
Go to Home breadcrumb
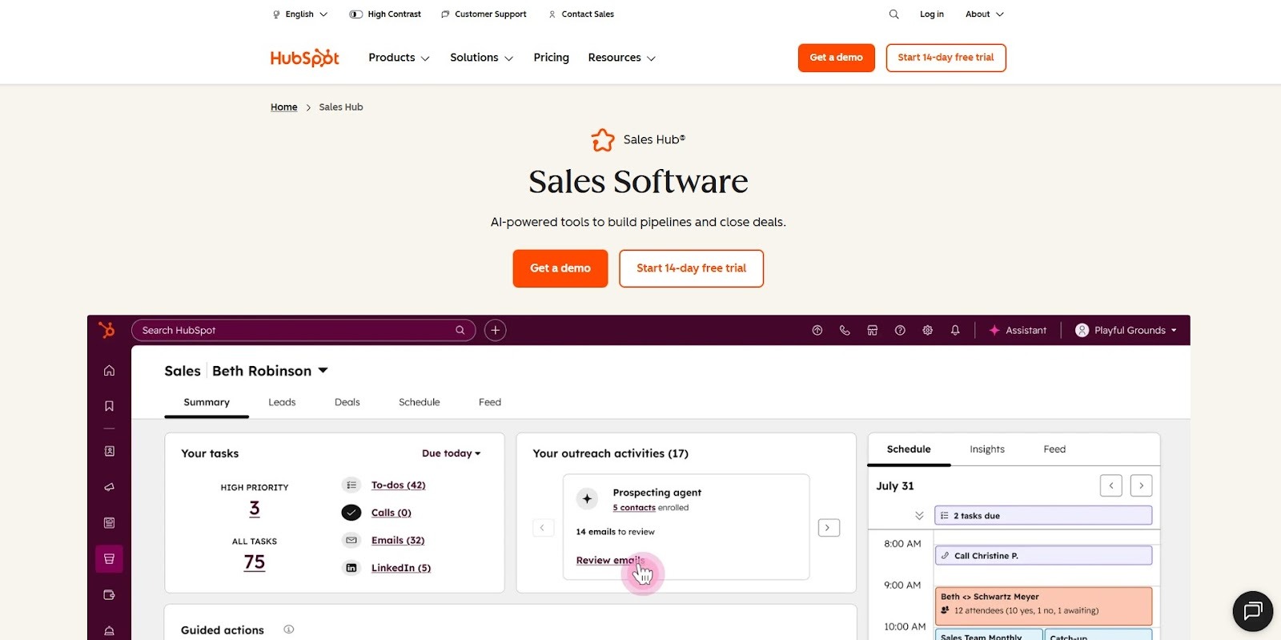[x=283, y=107]
